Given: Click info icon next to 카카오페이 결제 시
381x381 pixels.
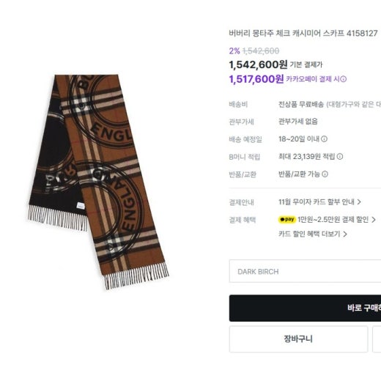Looking at the screenshot, I should tap(344, 79).
